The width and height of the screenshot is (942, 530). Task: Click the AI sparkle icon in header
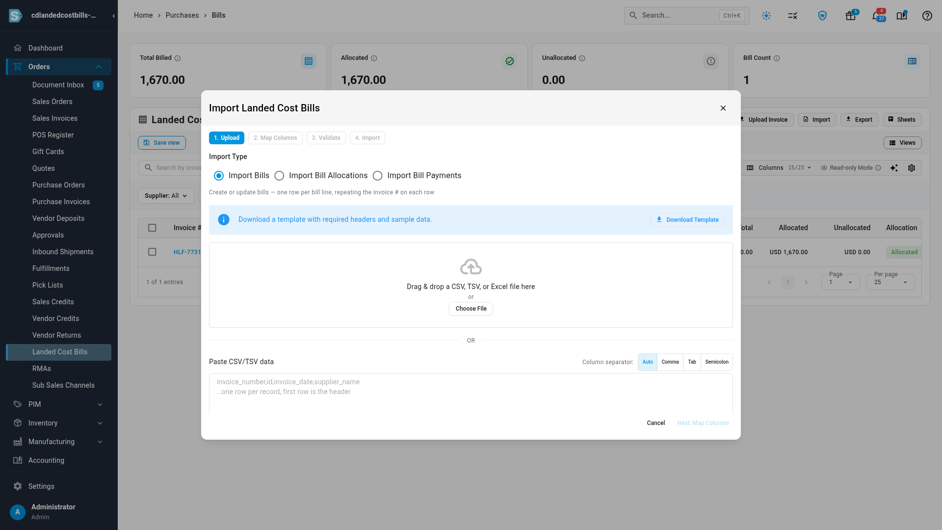[766, 16]
